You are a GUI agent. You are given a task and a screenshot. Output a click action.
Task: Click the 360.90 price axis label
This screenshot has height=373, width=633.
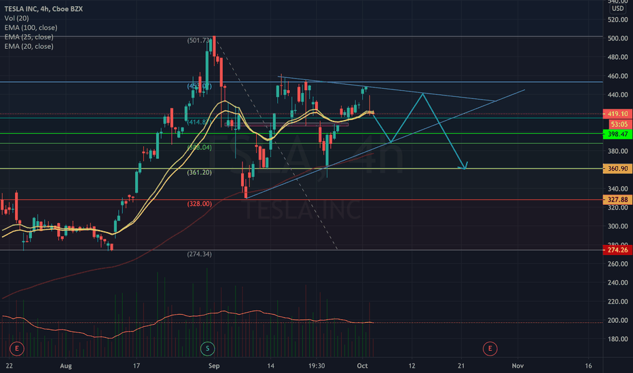[617, 169]
